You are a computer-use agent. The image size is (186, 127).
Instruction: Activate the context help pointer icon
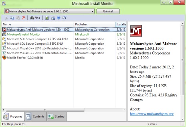pos(64,18)
